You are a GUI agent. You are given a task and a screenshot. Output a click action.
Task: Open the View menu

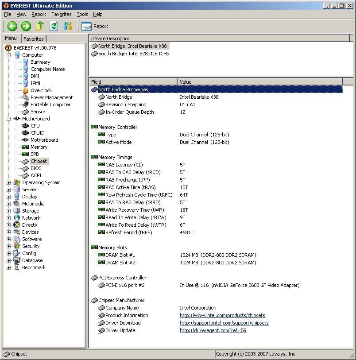click(21, 14)
